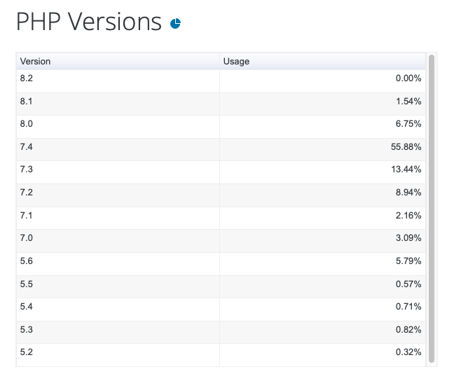Viewport: 461px width, 381px height.
Task: Click the 3.09% usage value
Action: tap(408, 238)
